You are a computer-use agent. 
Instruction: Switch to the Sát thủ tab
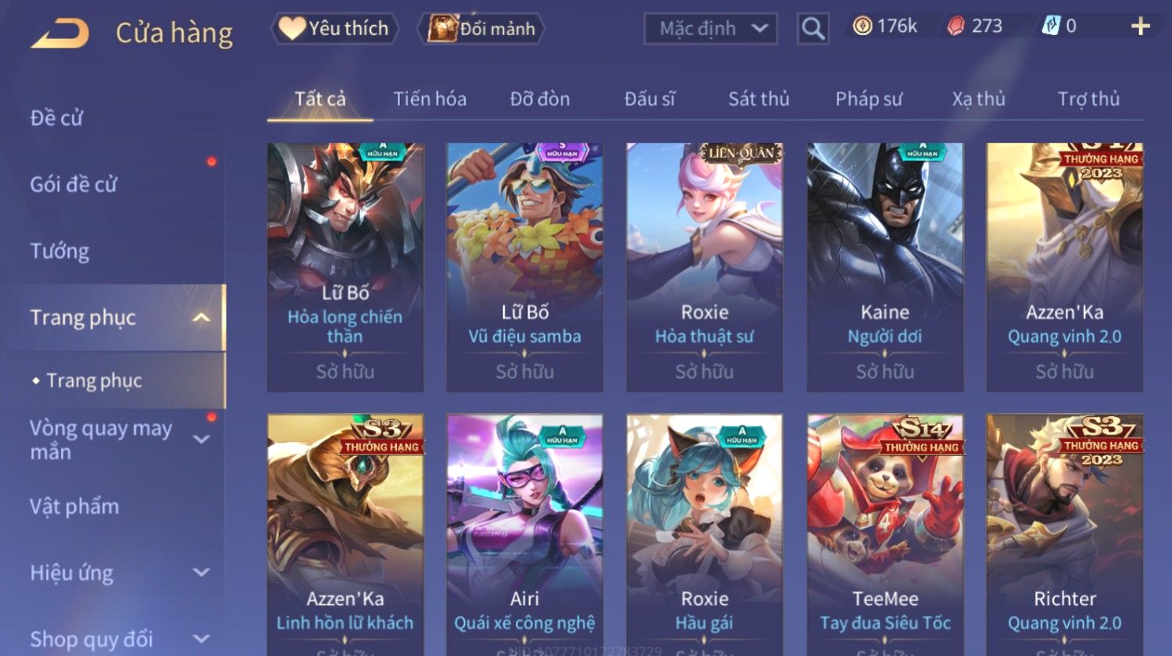[x=759, y=99]
